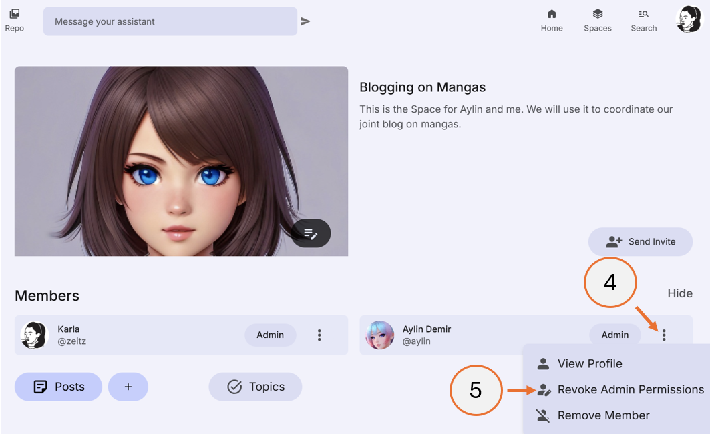Open your profile avatar in the top bar
Screen dimensions: 710x434
pyautogui.click(x=689, y=19)
